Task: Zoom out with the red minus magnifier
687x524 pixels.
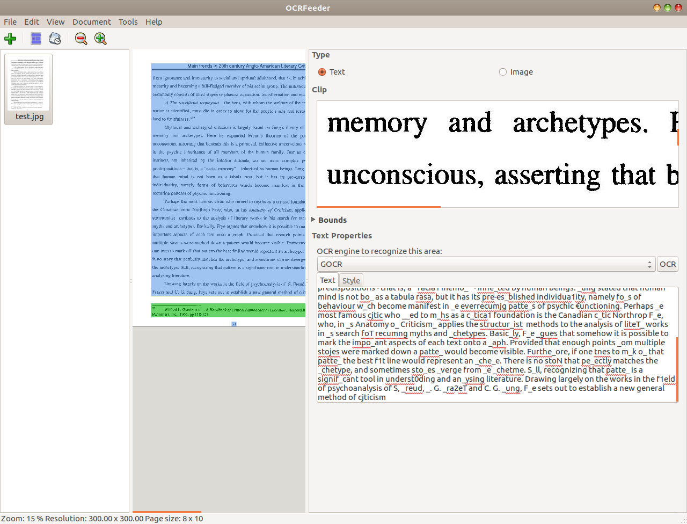Action: click(81, 39)
